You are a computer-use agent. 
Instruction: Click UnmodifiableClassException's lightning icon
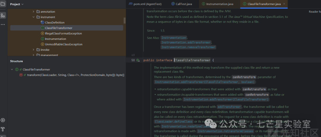pos(43,44)
